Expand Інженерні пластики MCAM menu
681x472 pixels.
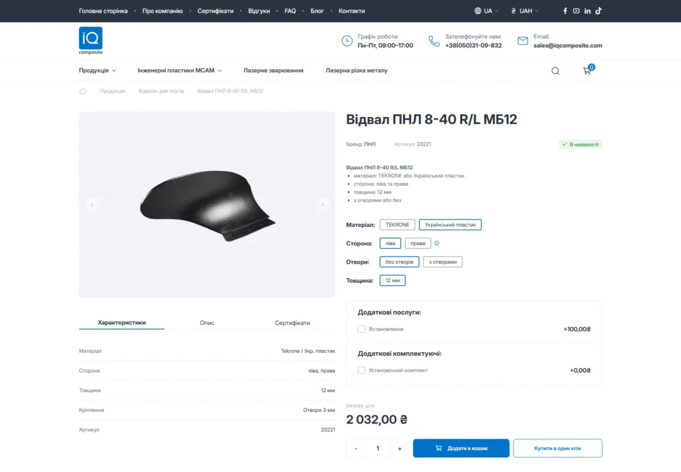tap(180, 71)
